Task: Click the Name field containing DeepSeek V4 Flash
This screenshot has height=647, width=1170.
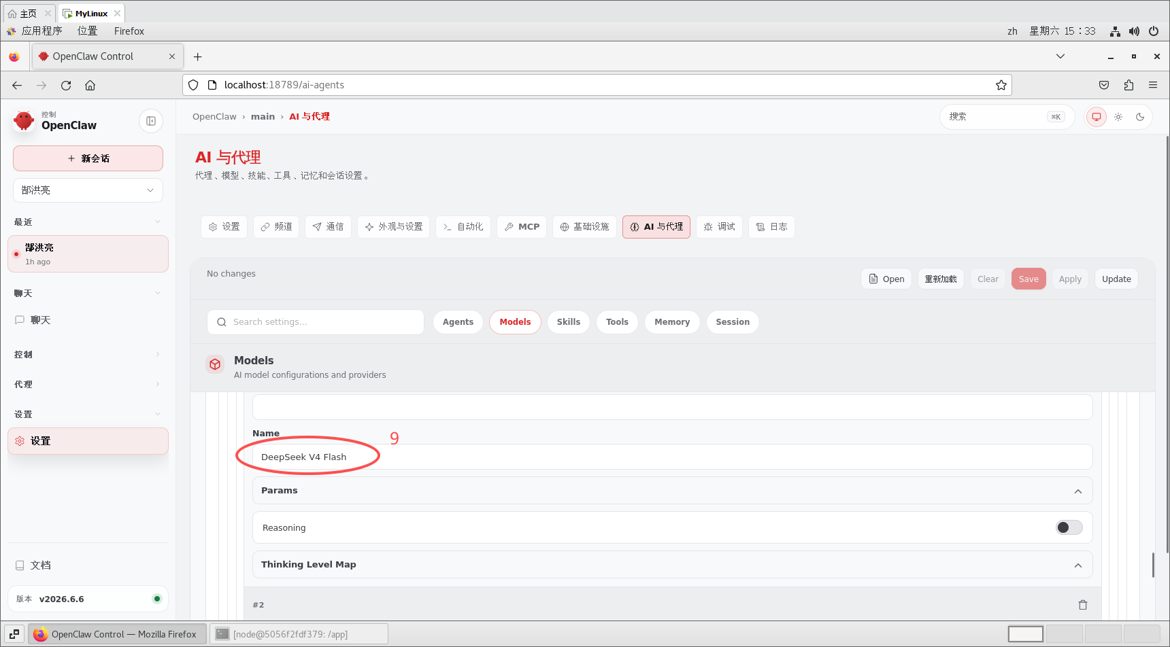Action: (672, 457)
